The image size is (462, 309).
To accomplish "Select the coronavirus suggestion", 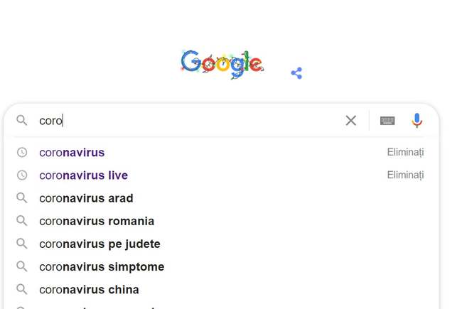I will [72, 152].
